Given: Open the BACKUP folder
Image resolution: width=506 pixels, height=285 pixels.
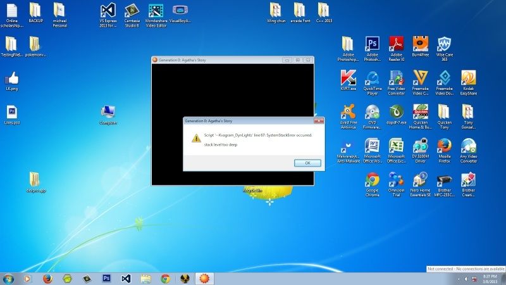Looking at the screenshot, I should 35,13.
